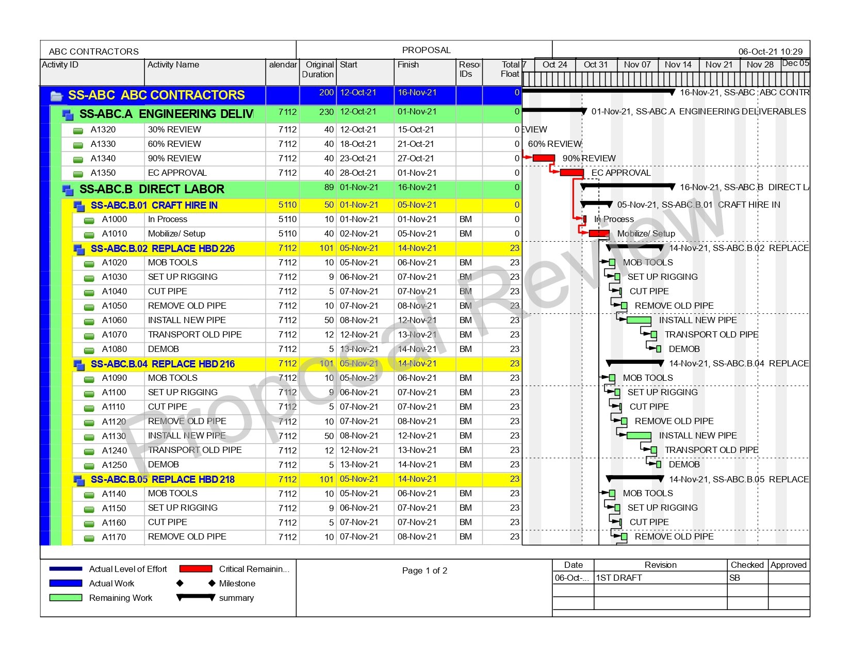The image size is (851, 657).
Task: Click the blue Actual Work legend swatch
Action: click(x=66, y=583)
